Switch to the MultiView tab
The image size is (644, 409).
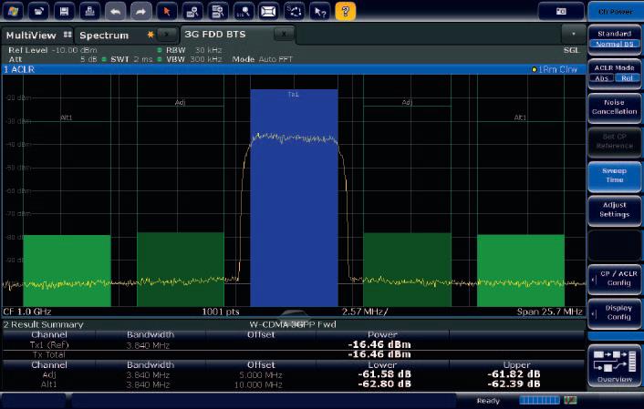click(x=30, y=35)
